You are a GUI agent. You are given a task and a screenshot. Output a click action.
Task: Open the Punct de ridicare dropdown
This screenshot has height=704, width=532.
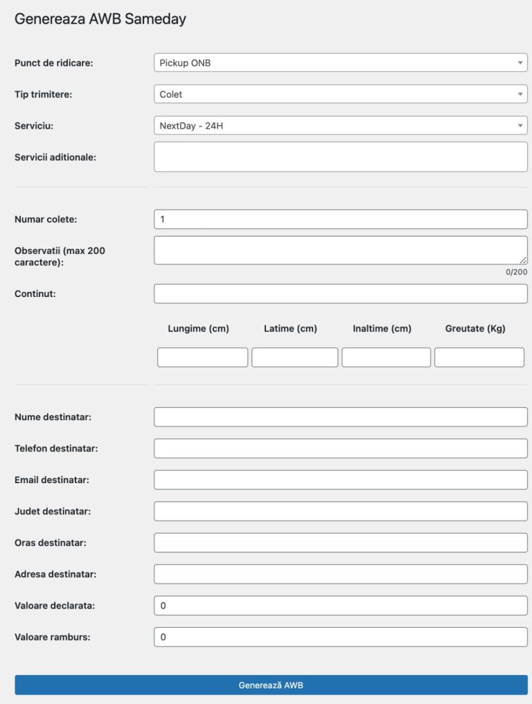339,62
